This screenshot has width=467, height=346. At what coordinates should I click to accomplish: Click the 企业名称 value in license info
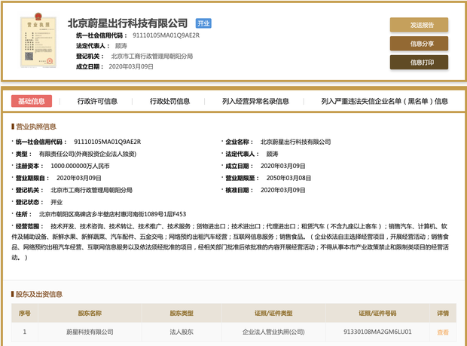pyautogui.click(x=295, y=142)
